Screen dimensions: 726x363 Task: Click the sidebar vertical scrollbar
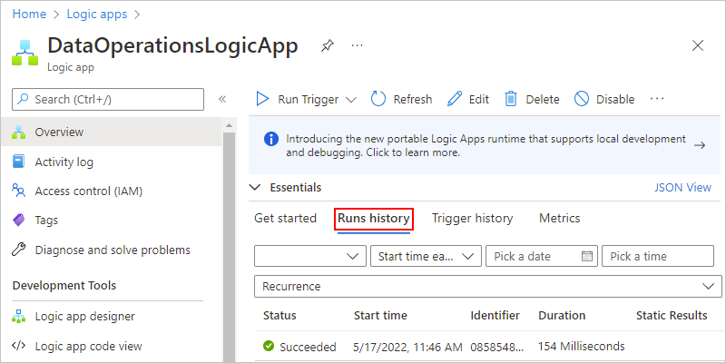230,247
